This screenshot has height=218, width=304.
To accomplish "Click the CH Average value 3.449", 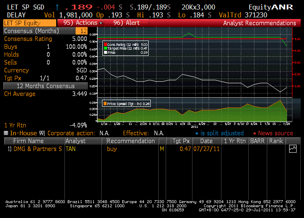I will tap(79, 94).
